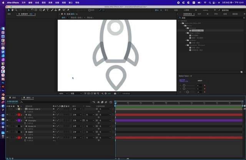Select the Clone Stamp tool
The height and width of the screenshot is (160, 246).
pyautogui.click(x=56, y=10)
